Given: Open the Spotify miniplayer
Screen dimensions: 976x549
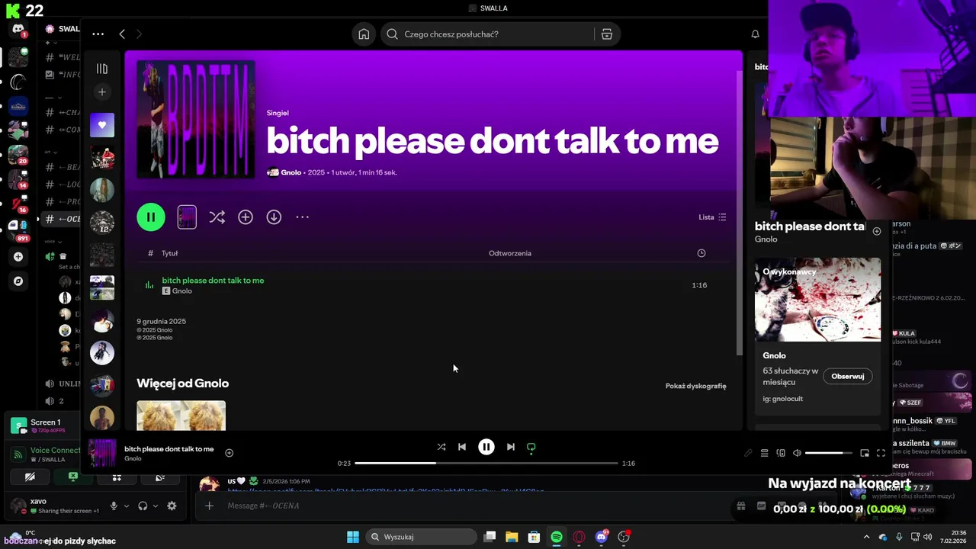Looking at the screenshot, I should pyautogui.click(x=865, y=453).
